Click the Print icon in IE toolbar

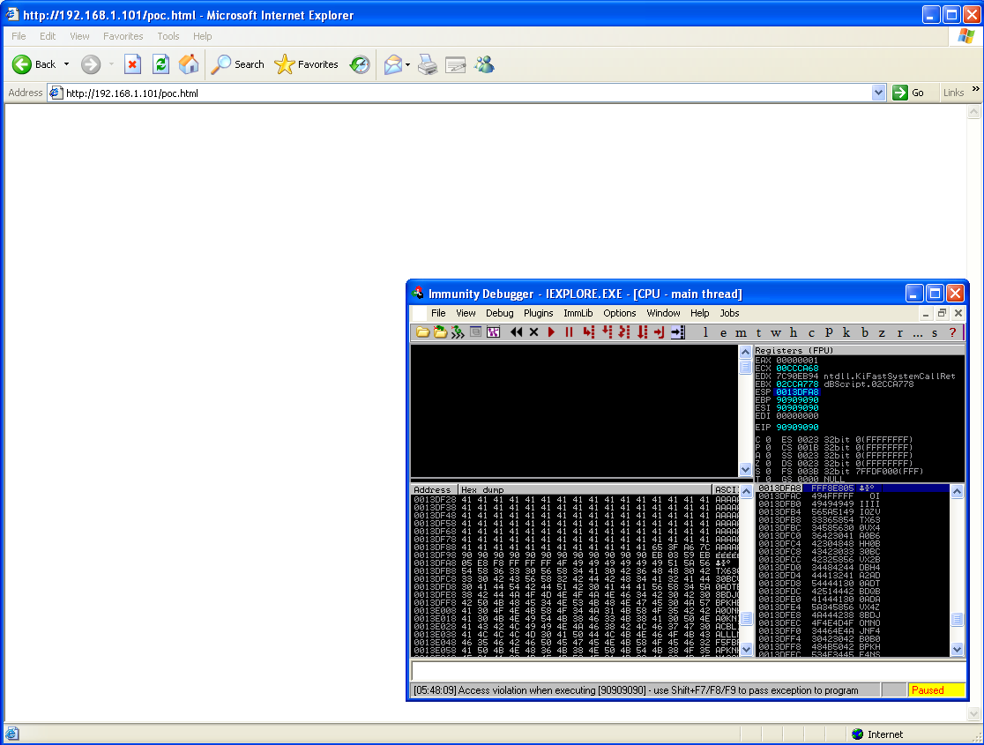pos(428,64)
